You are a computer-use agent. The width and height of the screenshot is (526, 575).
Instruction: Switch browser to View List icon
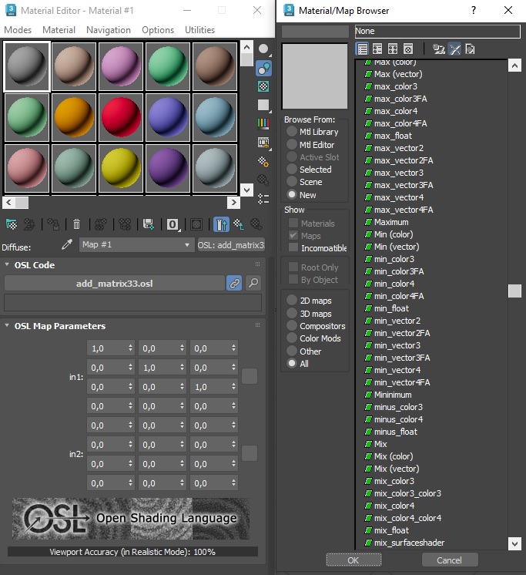tap(363, 49)
